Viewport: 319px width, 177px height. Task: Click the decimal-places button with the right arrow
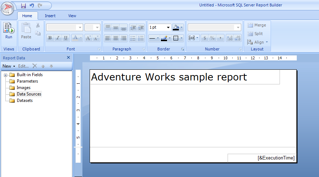238,38
